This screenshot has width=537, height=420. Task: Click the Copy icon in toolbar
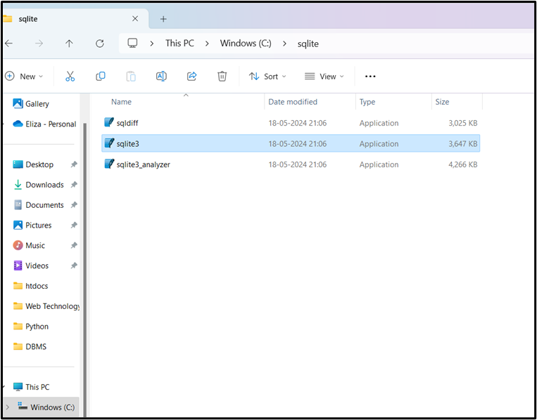[101, 76]
